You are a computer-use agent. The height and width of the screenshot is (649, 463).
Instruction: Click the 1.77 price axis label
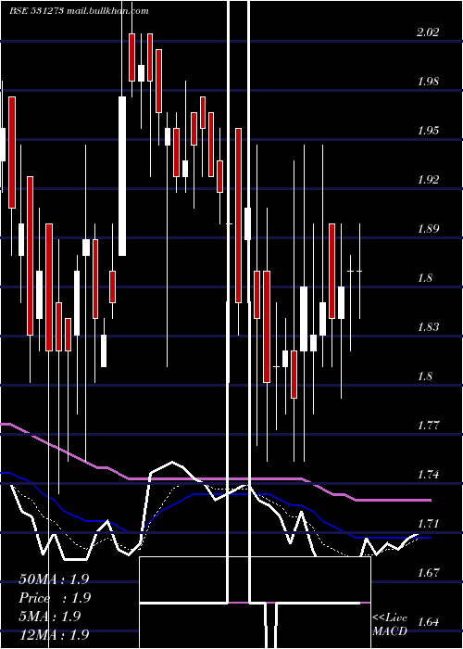428,426
